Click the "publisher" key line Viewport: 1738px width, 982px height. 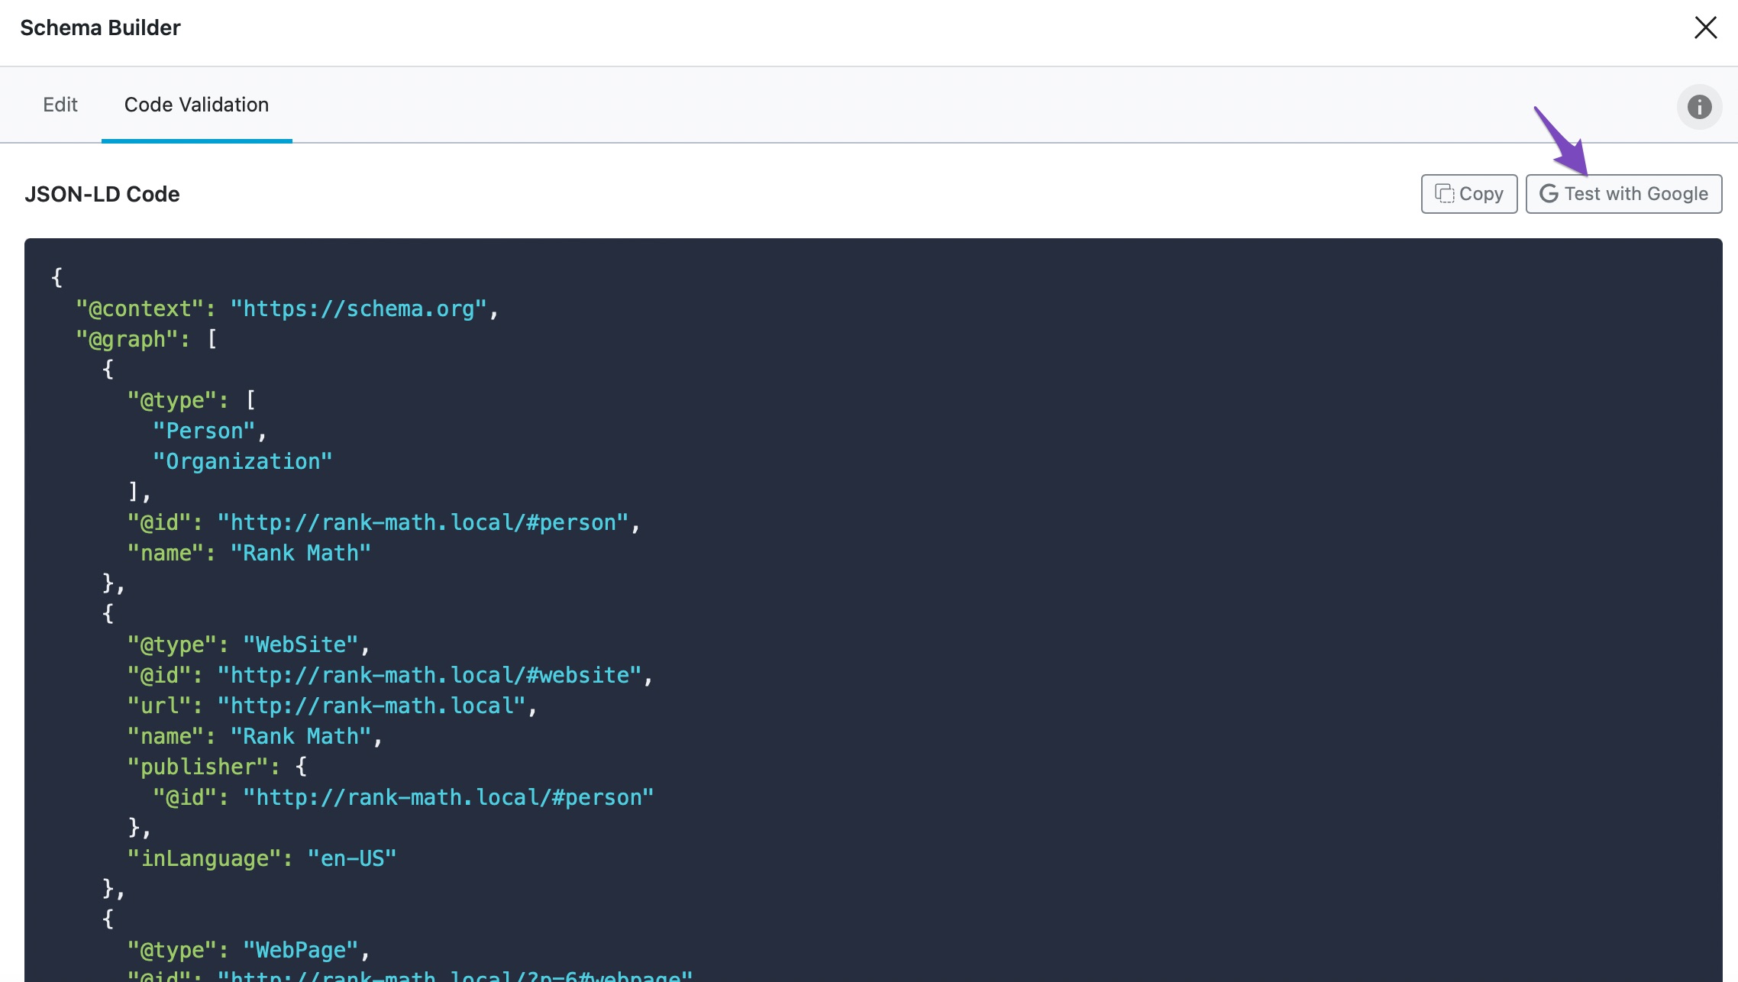(217, 767)
